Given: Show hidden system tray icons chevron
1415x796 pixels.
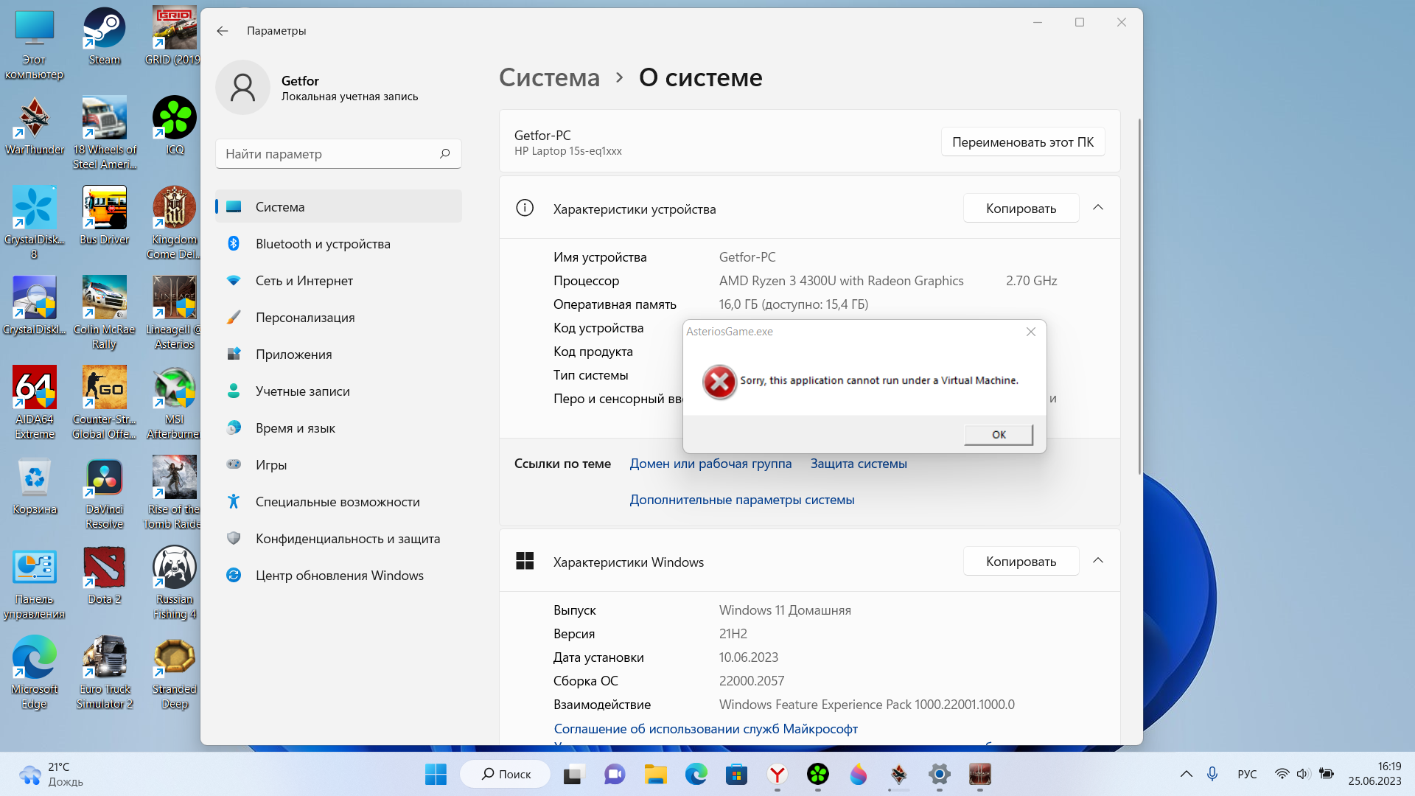Looking at the screenshot, I should 1186,774.
